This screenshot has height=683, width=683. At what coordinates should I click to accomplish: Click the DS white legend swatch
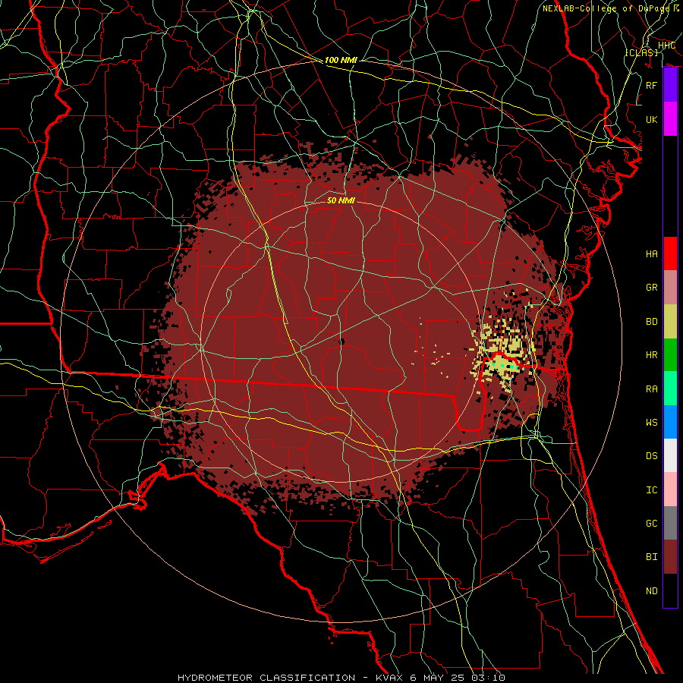(x=670, y=455)
